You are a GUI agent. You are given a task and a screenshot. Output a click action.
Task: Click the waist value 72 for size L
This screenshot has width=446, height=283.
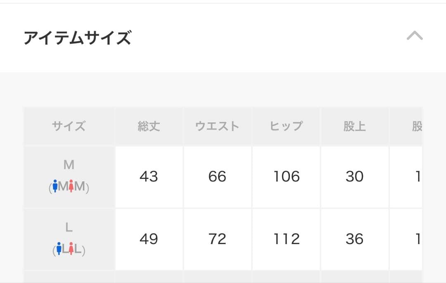coord(218,240)
